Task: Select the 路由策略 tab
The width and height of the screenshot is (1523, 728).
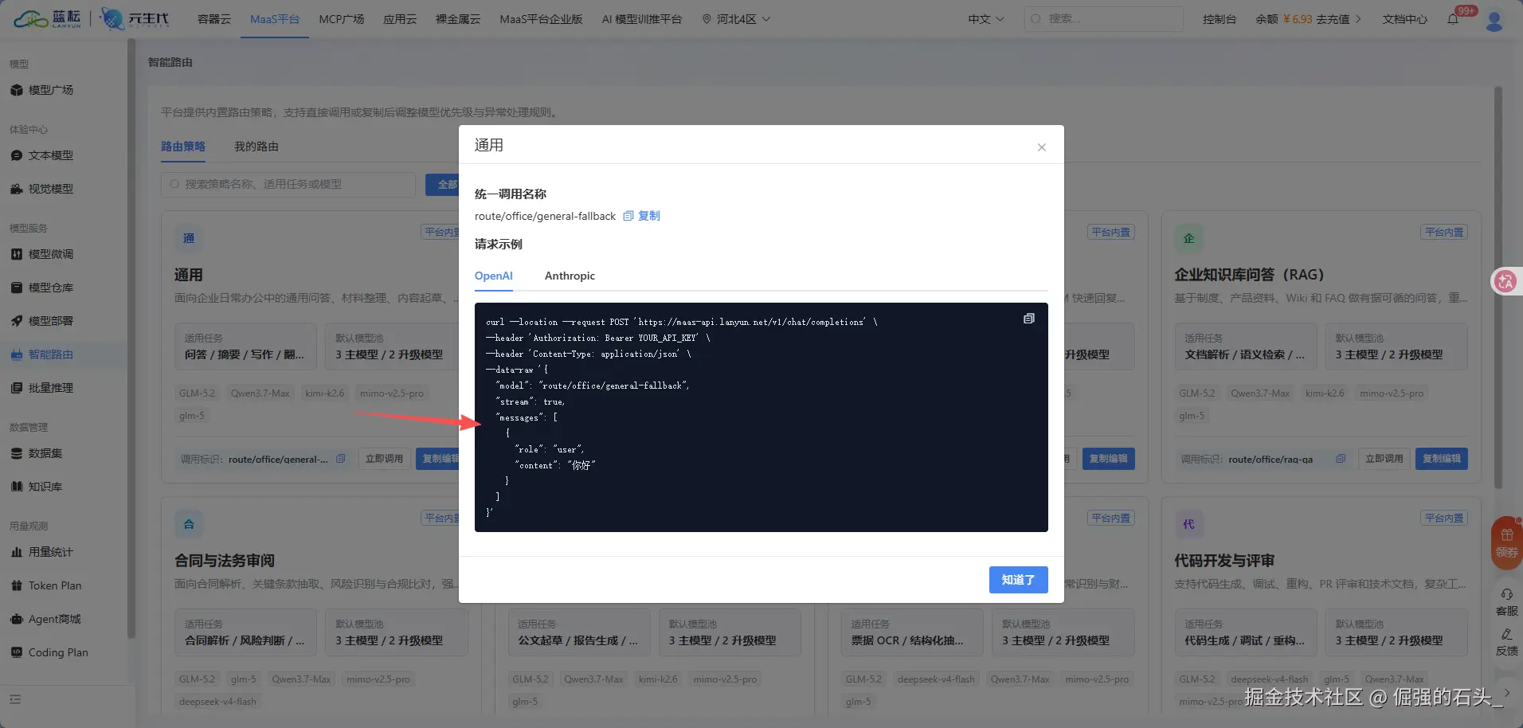Action: click(x=183, y=147)
